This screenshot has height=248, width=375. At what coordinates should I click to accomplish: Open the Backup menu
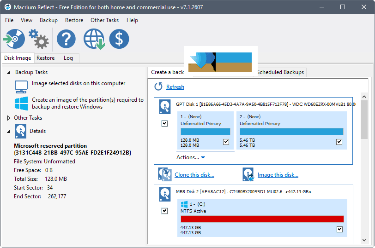[x=48, y=20]
